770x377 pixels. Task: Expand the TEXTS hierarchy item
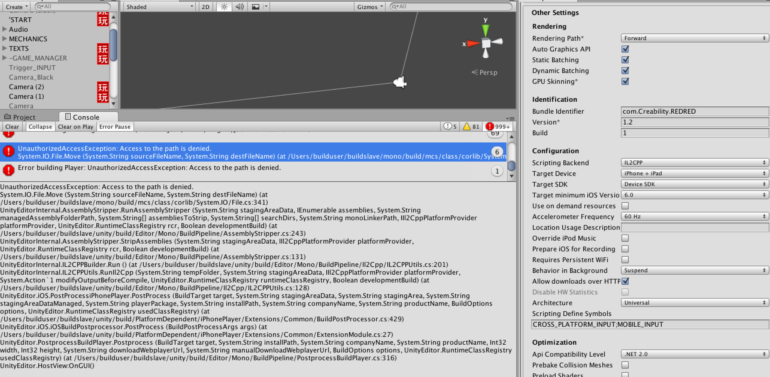4,48
